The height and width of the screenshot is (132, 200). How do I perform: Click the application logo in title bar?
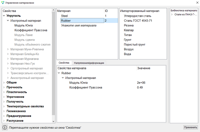click(x=3, y=3)
